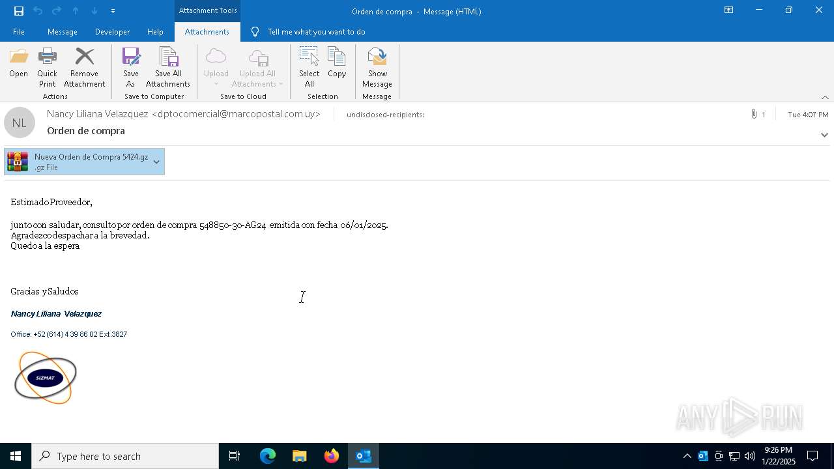Image resolution: width=834 pixels, height=469 pixels.
Task: Quick Print the attachment
Action: pos(47,67)
